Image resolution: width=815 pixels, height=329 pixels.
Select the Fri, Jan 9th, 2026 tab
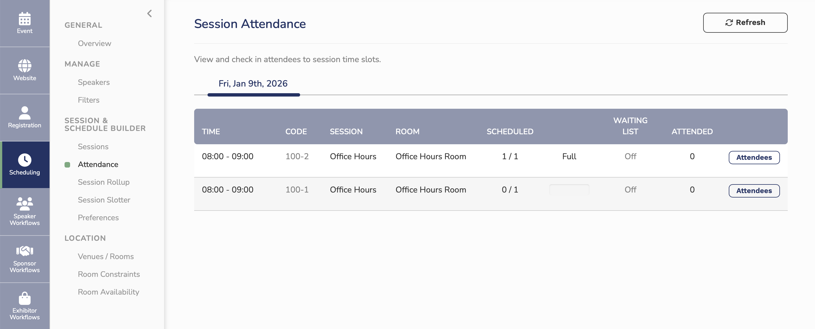click(x=253, y=83)
